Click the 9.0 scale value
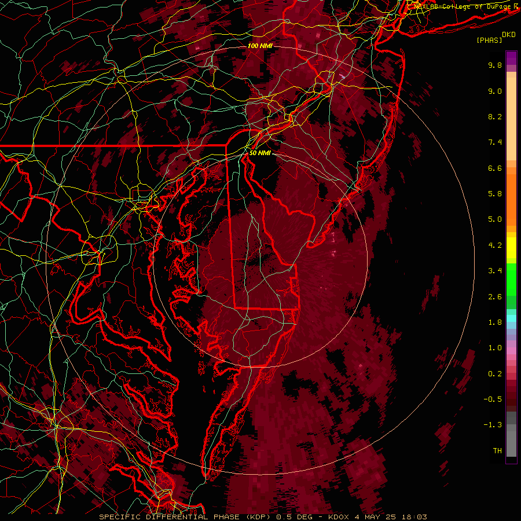 click(x=495, y=91)
